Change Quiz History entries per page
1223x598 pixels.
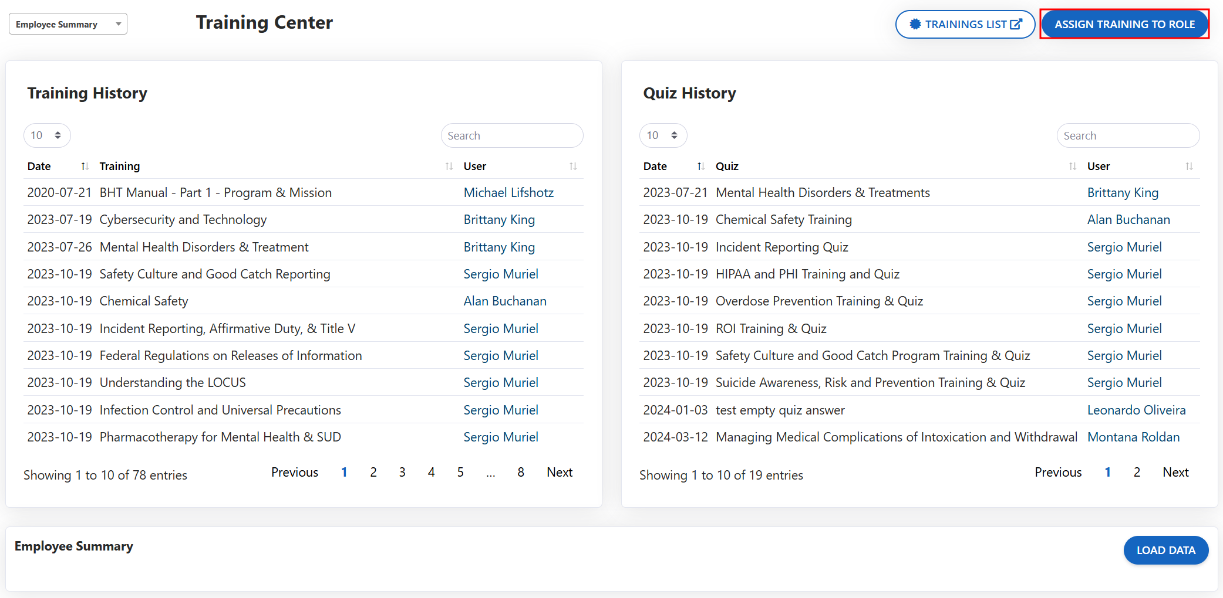(x=663, y=135)
